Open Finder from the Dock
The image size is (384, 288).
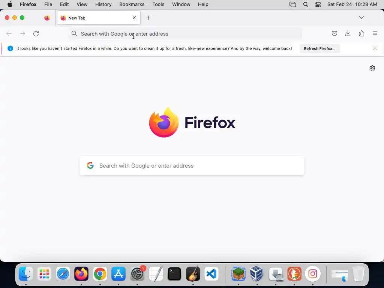pos(26,273)
